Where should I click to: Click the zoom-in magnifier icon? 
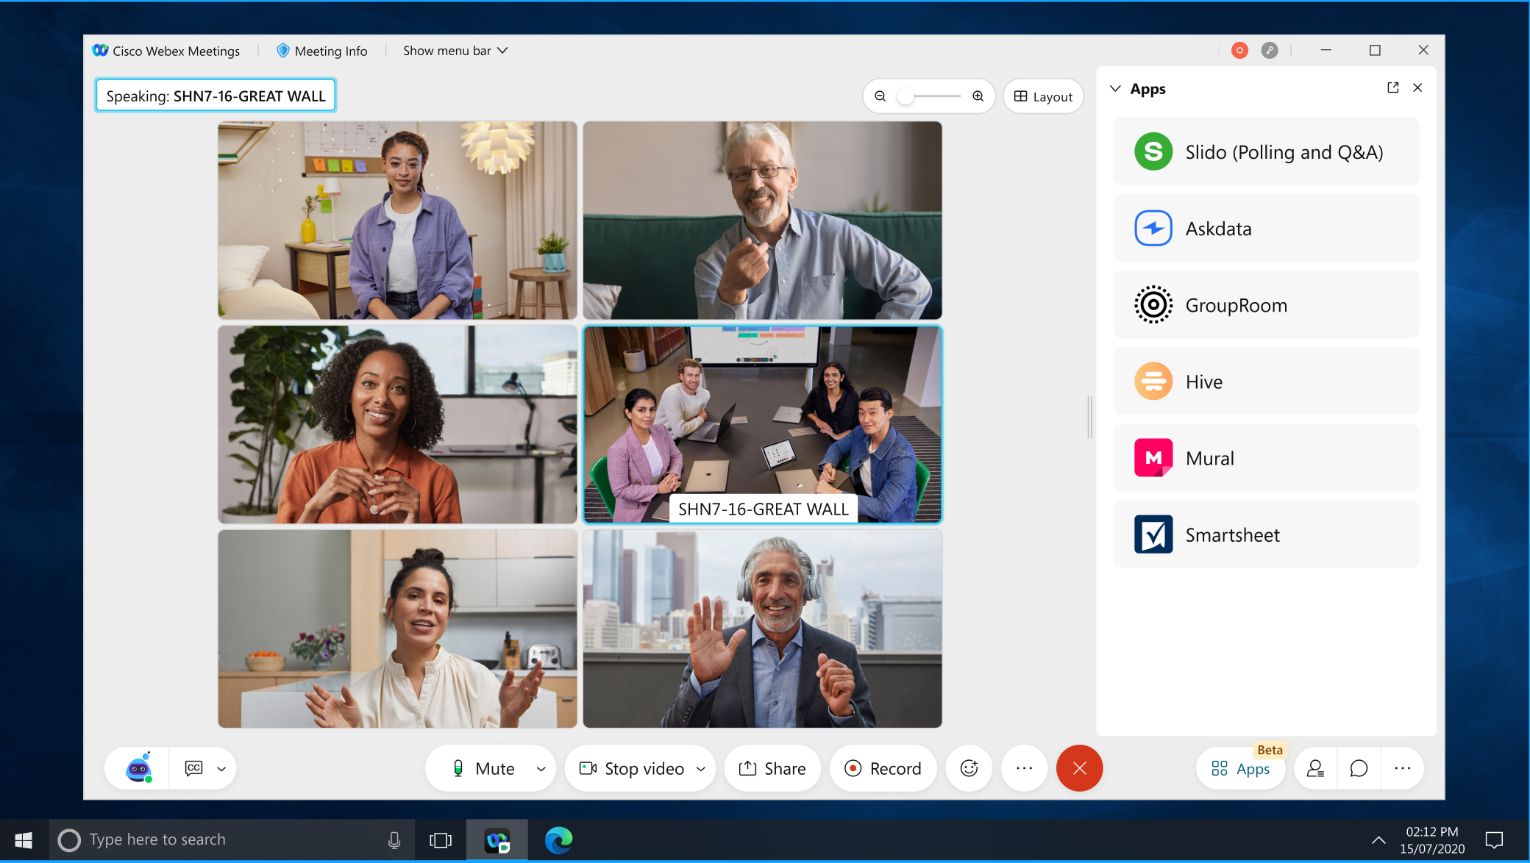point(978,96)
